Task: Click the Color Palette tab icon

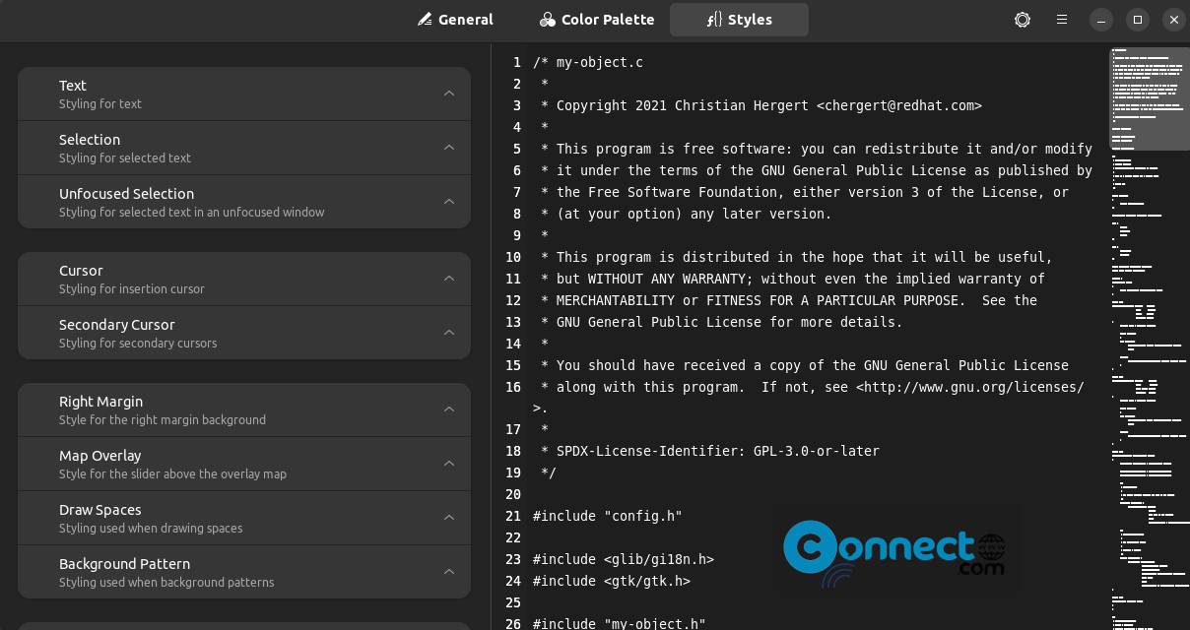Action: tap(548, 20)
